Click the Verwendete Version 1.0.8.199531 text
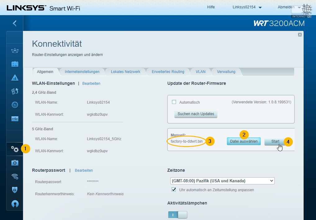316x220 pixels. click(261, 102)
